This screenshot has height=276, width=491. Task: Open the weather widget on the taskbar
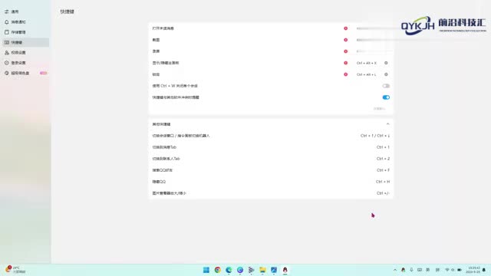[x=15, y=270]
